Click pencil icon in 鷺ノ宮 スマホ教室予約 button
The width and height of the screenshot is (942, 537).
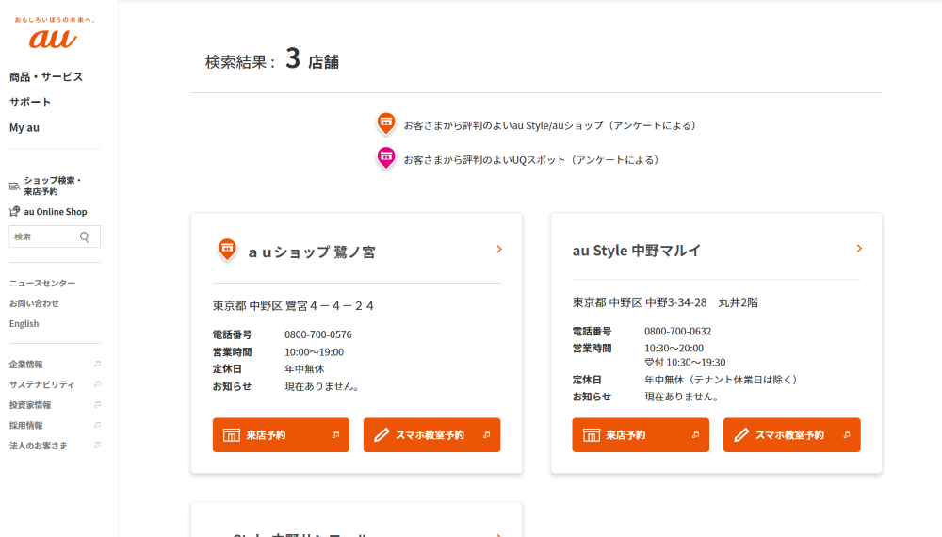tap(382, 435)
